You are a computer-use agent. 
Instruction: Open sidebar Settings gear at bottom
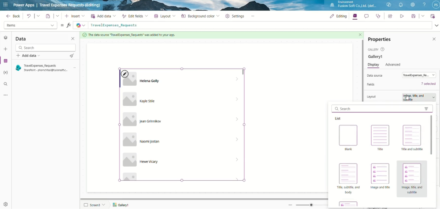pyautogui.click(x=5, y=204)
